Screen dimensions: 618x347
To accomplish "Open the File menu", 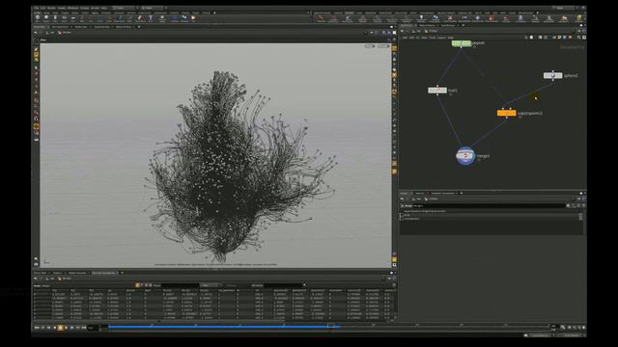I will click(x=37, y=9).
